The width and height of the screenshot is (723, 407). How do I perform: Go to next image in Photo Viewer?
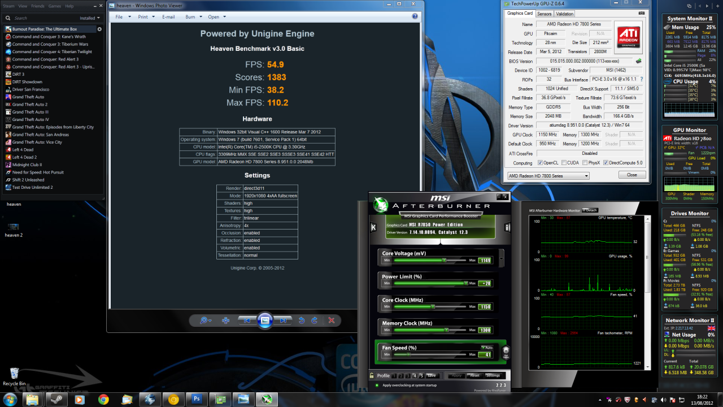[283, 321]
